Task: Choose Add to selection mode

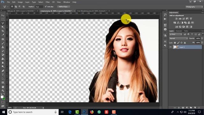Action: coord(16,6)
